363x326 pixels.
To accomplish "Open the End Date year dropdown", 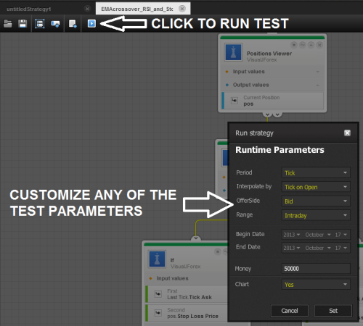I will click(292, 248).
